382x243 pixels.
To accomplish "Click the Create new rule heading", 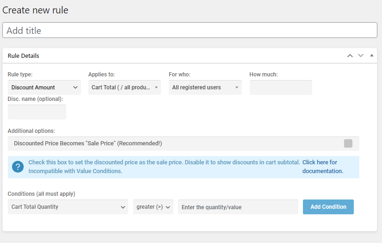I will 35,10.
